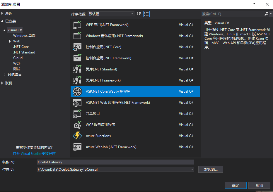
Task: Click the Azure Functions lightning icon
Action: [77, 136]
